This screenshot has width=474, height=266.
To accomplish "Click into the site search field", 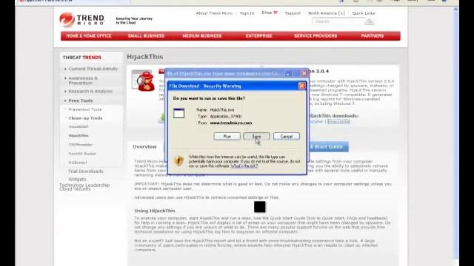I will click(x=338, y=21).
